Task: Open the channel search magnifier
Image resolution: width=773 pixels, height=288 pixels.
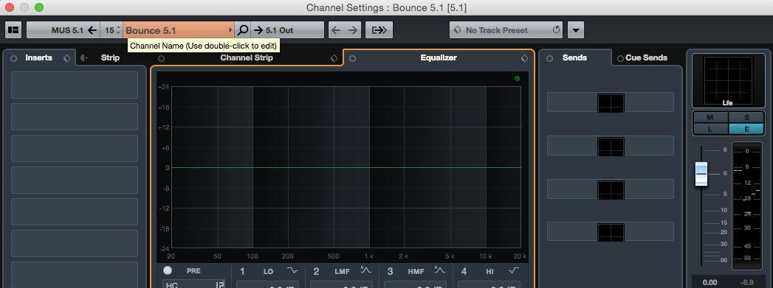Action: (242, 30)
